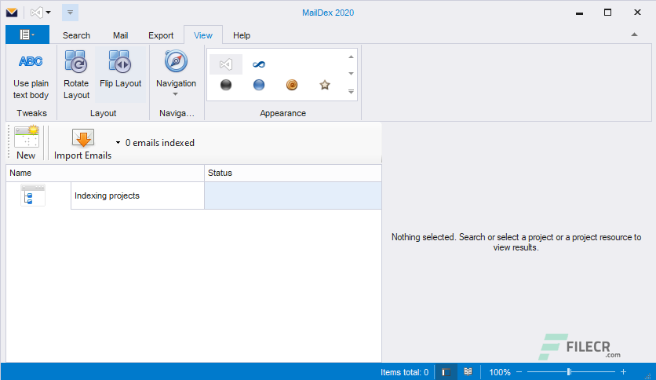
Task: Toggle Use plain text body
Action: click(x=31, y=75)
